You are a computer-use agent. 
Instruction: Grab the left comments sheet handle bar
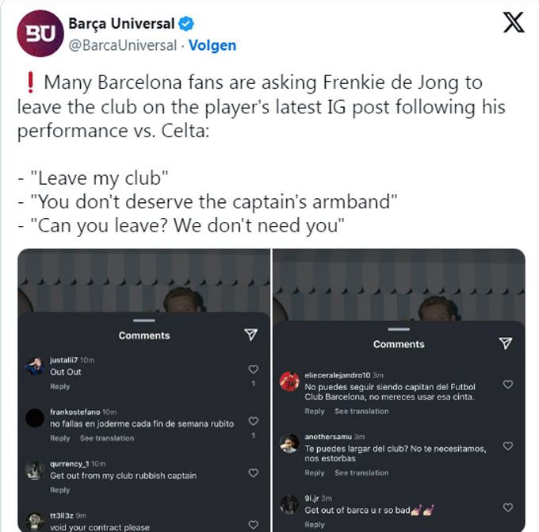coord(144,320)
